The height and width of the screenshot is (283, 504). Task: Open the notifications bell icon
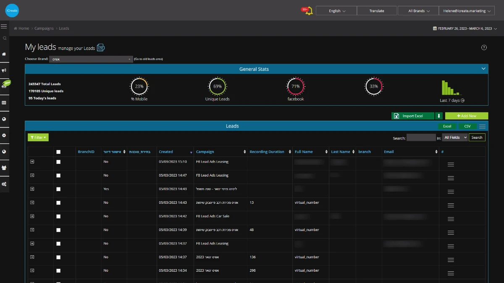pos(309,11)
